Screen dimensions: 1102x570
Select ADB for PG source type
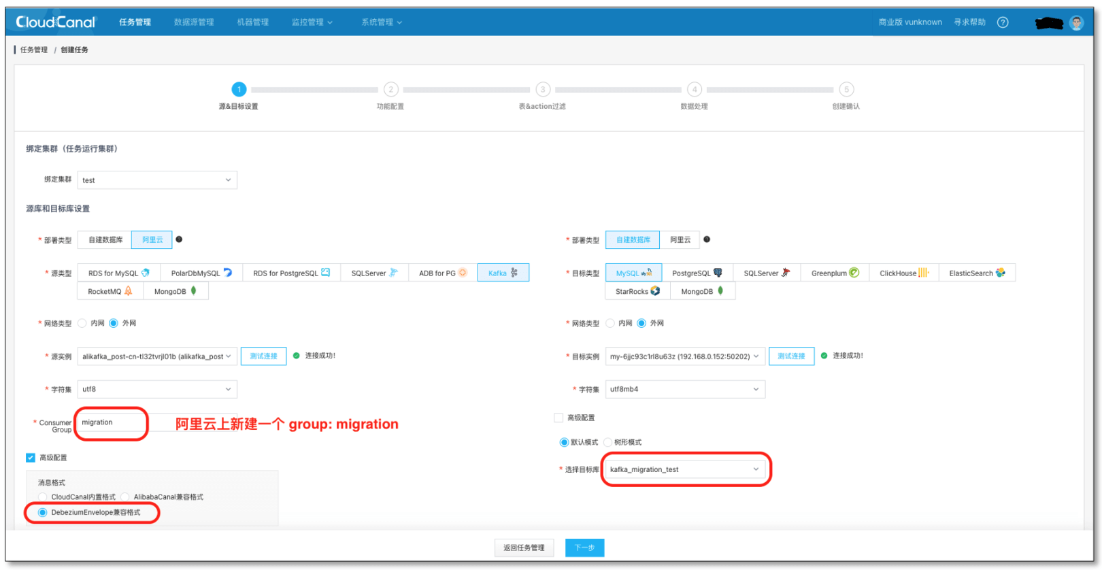point(443,273)
